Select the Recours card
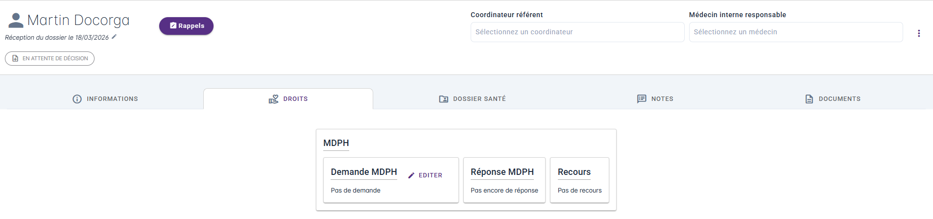Viewport: 933px width, 219px height. click(579, 180)
